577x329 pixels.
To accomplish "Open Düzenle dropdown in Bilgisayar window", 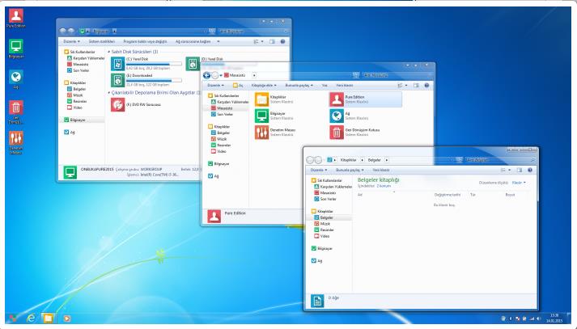I will coord(71,41).
